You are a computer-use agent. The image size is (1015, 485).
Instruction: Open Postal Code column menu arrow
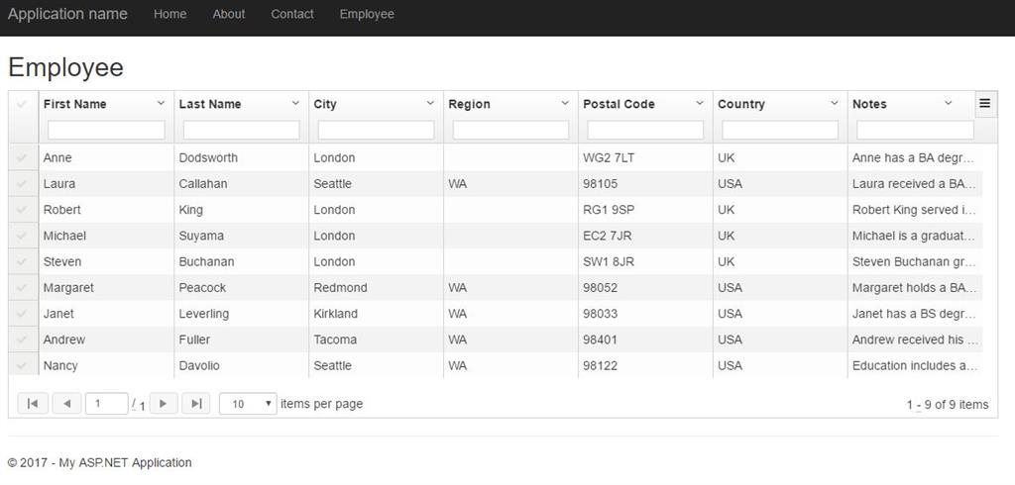coord(700,103)
